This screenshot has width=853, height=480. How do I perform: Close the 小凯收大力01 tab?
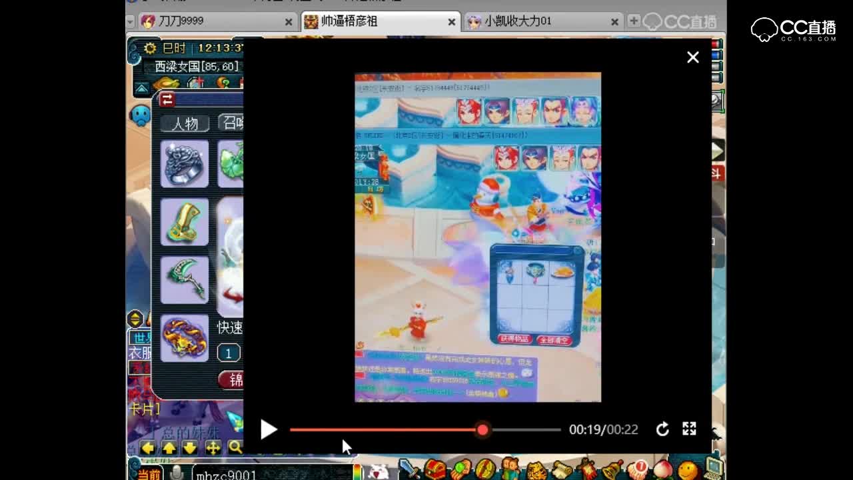pyautogui.click(x=614, y=22)
